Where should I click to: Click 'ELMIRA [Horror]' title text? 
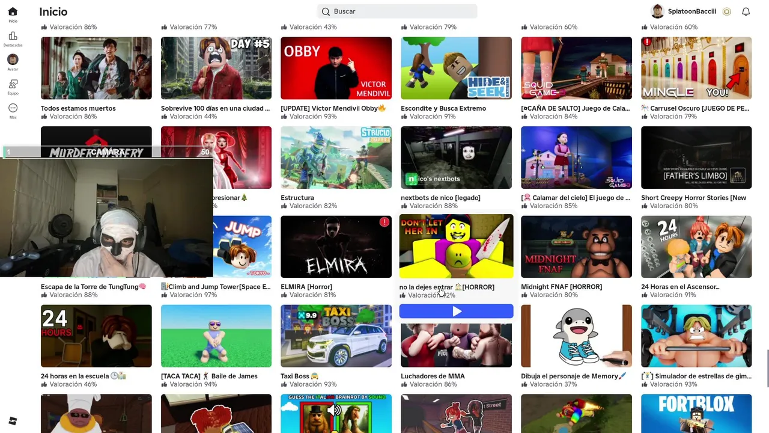[306, 287]
